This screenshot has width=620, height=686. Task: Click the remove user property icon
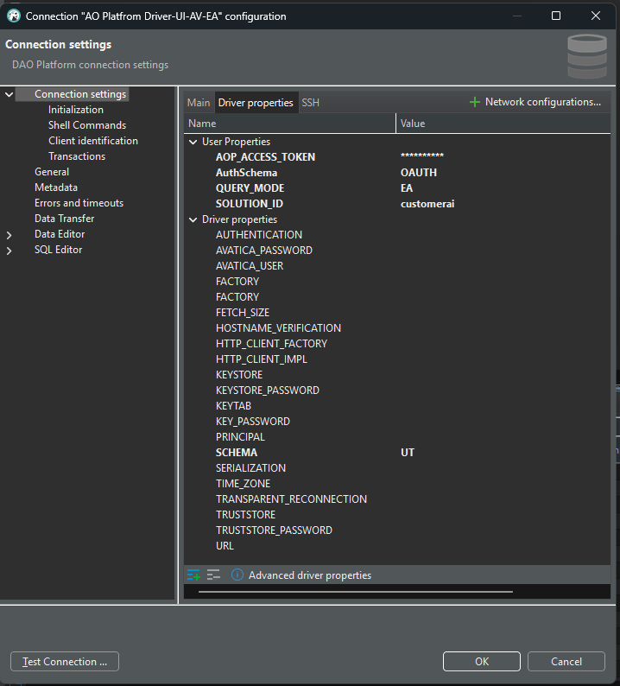(214, 575)
